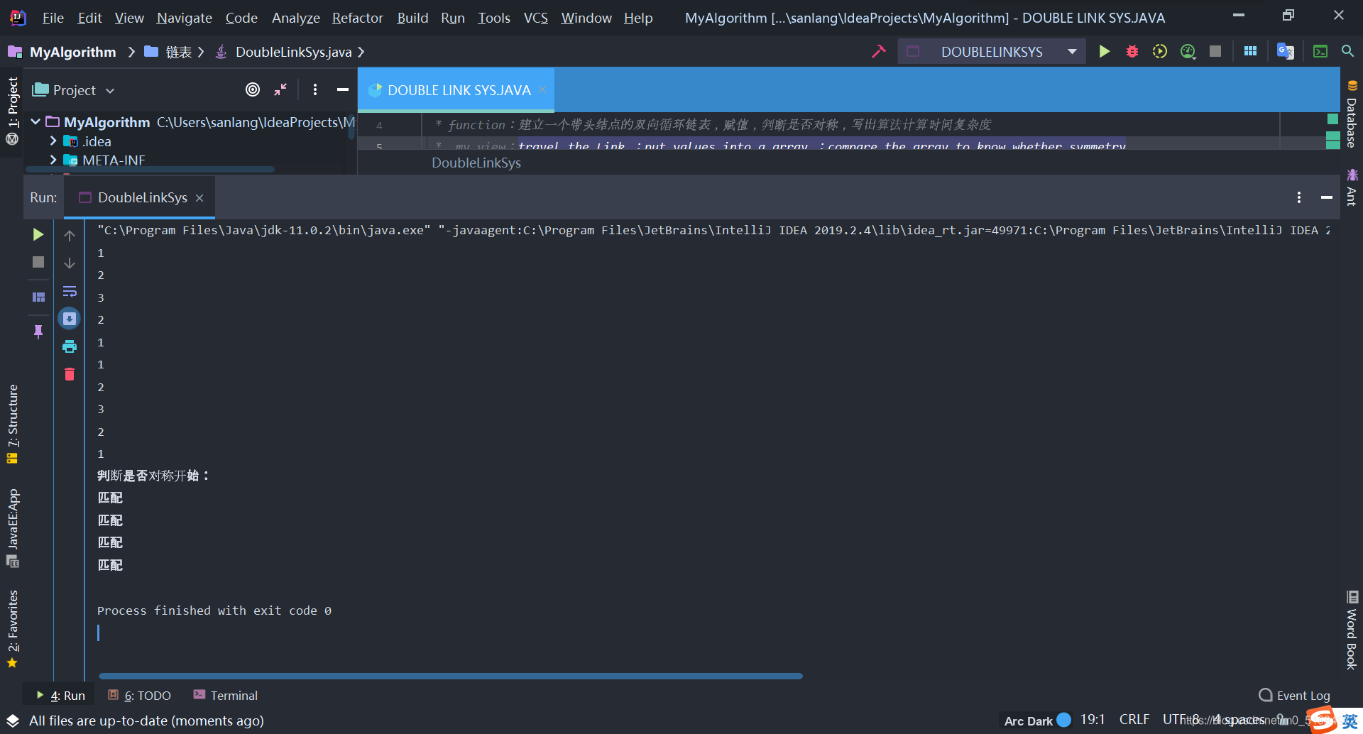Image resolution: width=1363 pixels, height=734 pixels.
Task: Select the DOUBLE LINK SYS.JAVA editor tab
Action: pos(456,90)
